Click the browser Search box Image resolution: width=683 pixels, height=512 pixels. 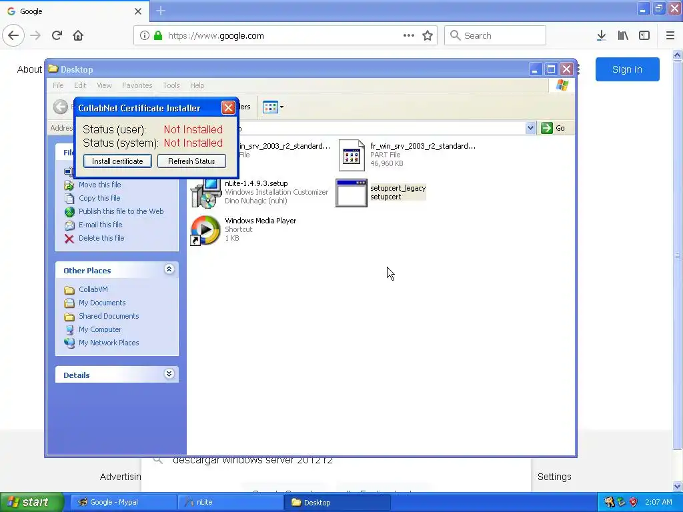(496, 35)
